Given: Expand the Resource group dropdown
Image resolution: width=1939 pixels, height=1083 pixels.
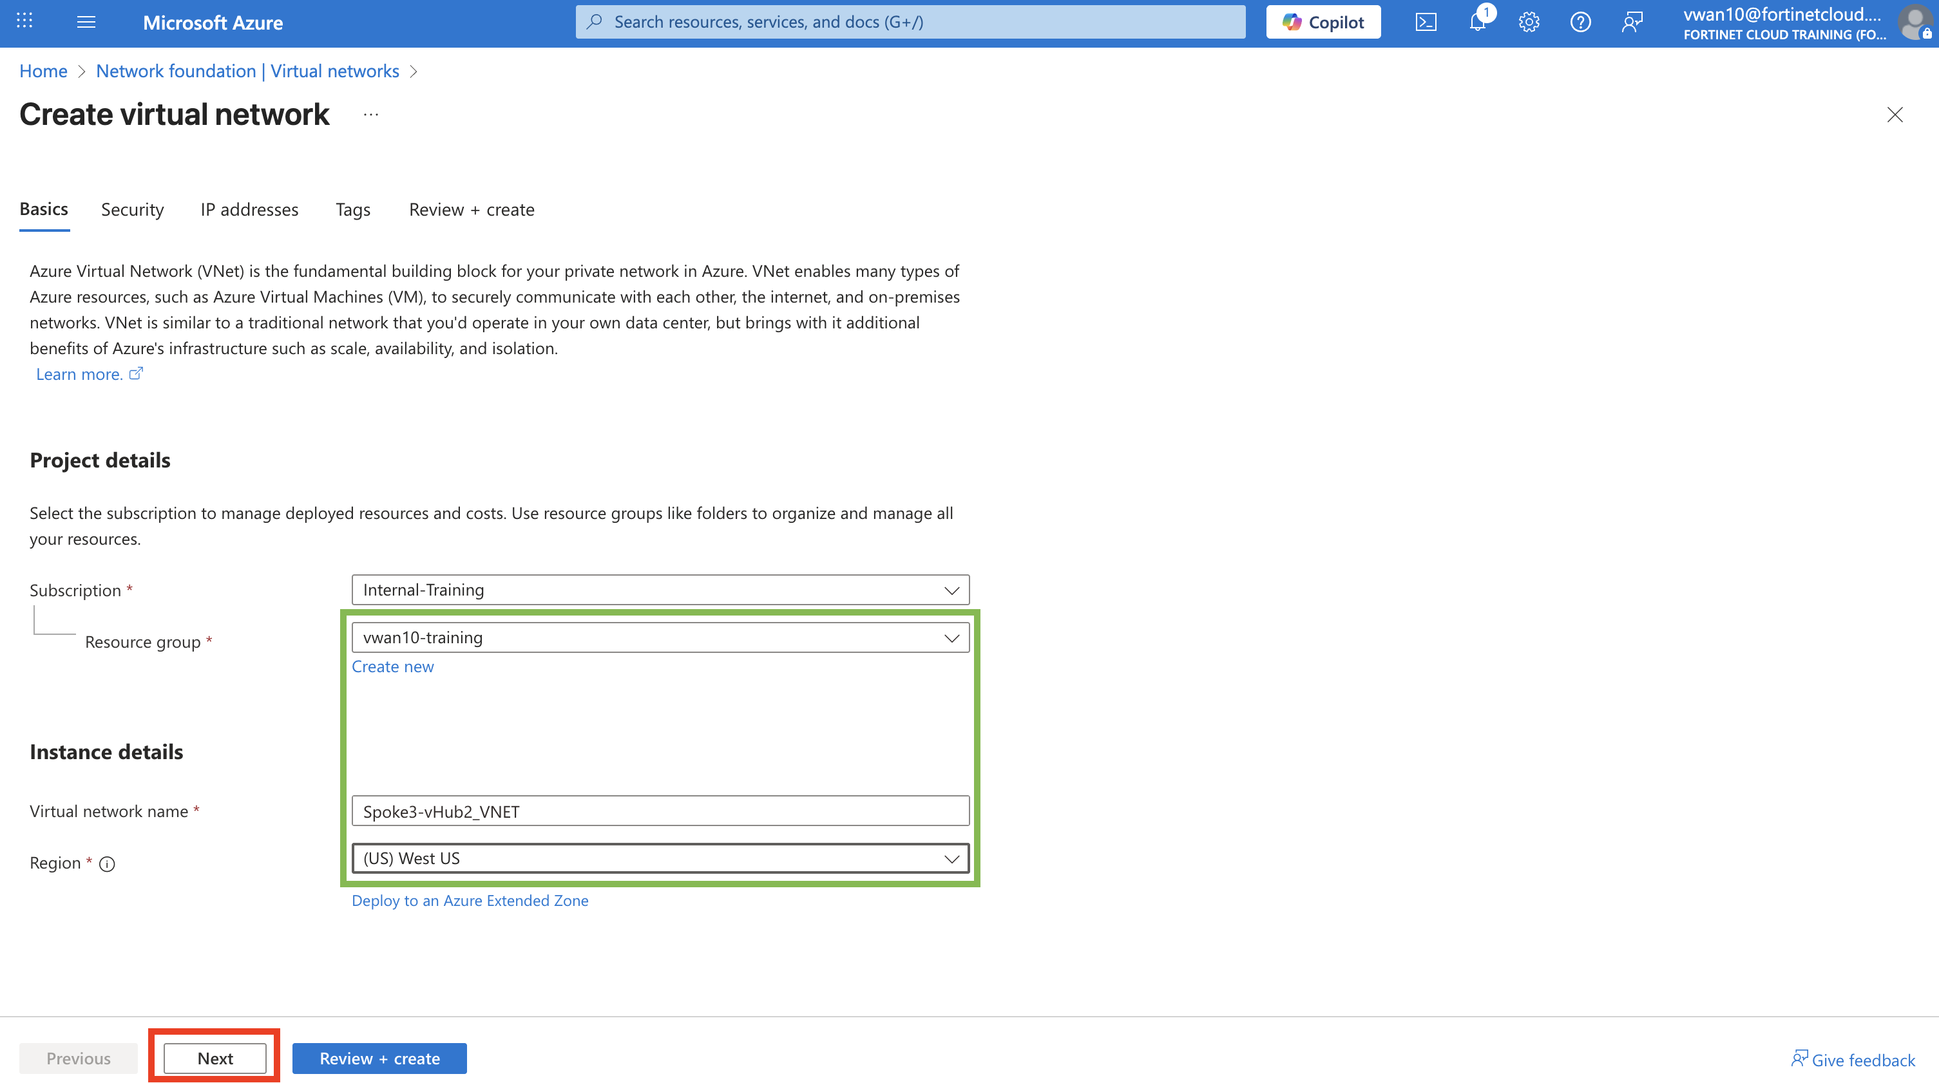Looking at the screenshot, I should coord(660,637).
